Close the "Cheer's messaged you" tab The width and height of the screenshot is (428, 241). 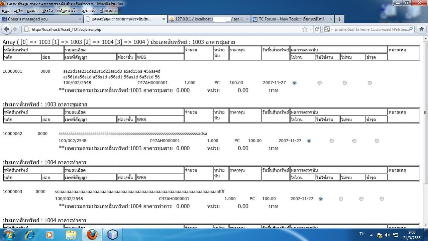click(x=80, y=19)
